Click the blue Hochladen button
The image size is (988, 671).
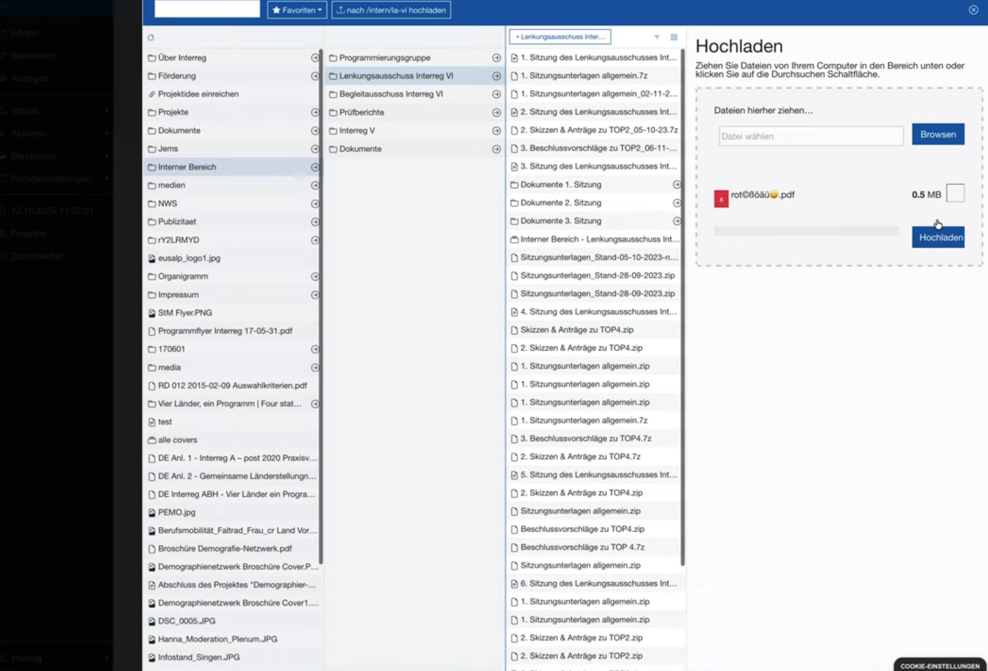pyautogui.click(x=938, y=237)
